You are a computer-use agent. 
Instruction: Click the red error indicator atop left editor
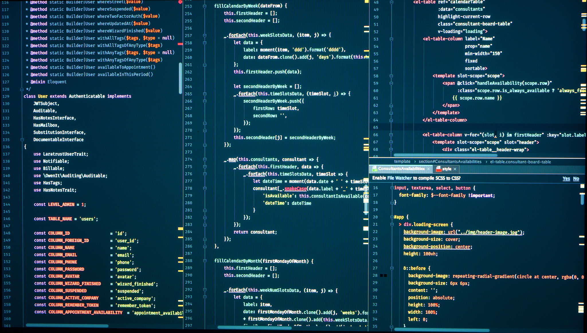coord(180,2)
